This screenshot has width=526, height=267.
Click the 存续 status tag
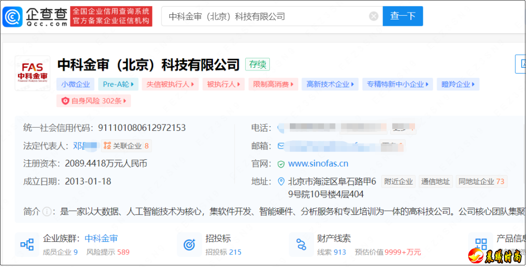coord(257,64)
